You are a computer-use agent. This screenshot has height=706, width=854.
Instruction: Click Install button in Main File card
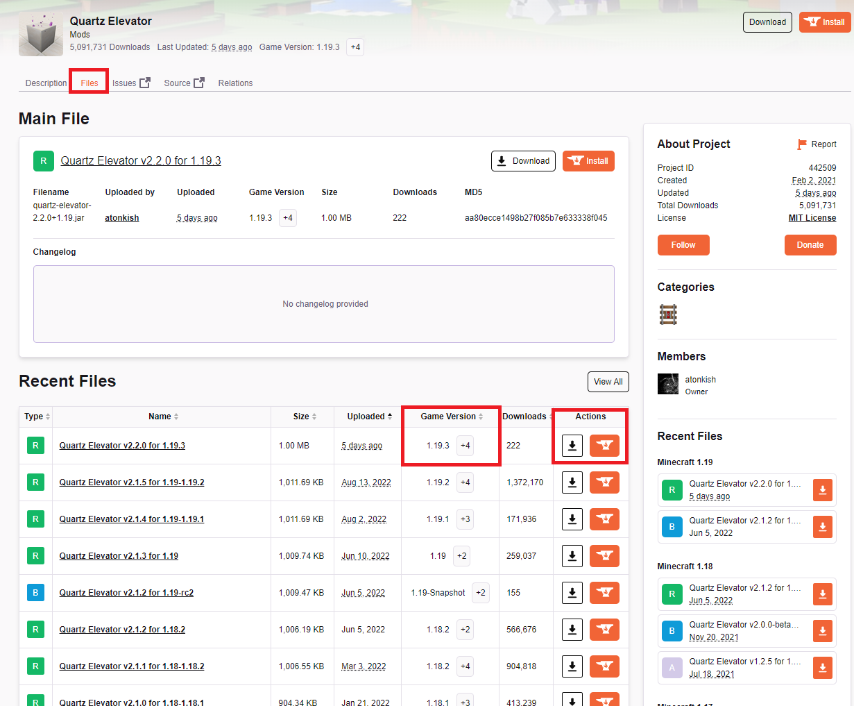(x=588, y=161)
